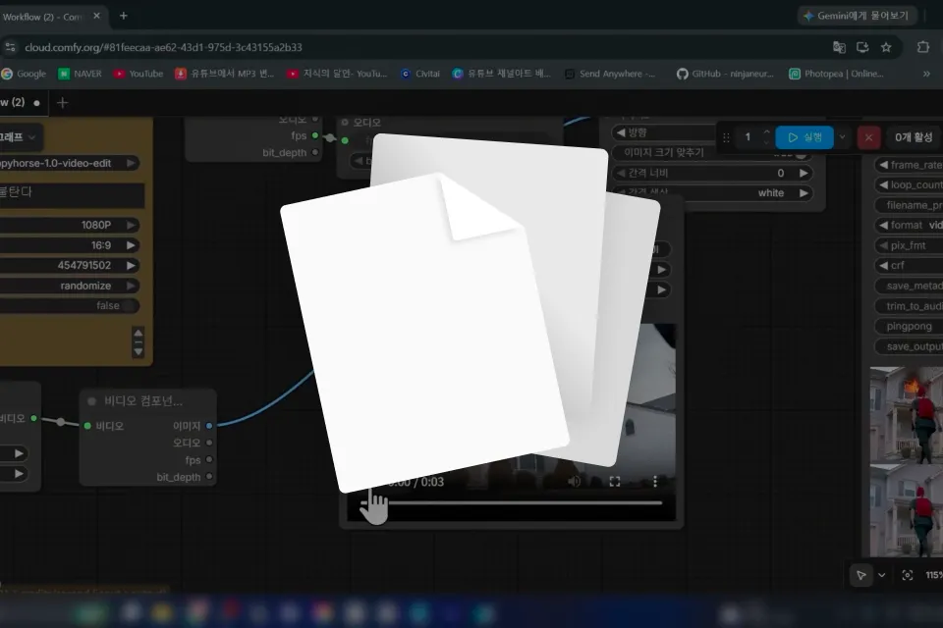Image resolution: width=943 pixels, height=628 pixels.
Task: Click the video preview progress bar
Action: [511, 503]
